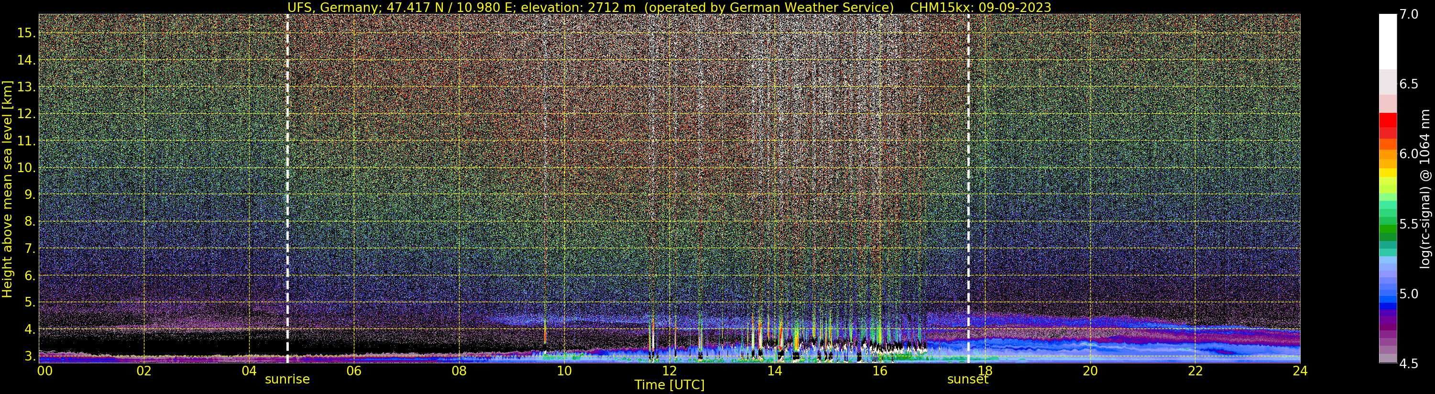Image resolution: width=1435 pixels, height=394 pixels.
Task: Click the white top segment of the colorbar
Action: tap(1388, 42)
